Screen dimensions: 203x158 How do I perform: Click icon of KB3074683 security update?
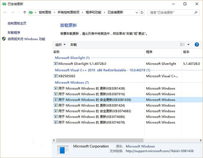(x=56, y=111)
